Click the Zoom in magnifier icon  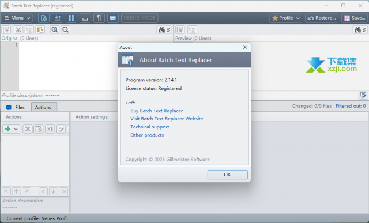pos(54,29)
